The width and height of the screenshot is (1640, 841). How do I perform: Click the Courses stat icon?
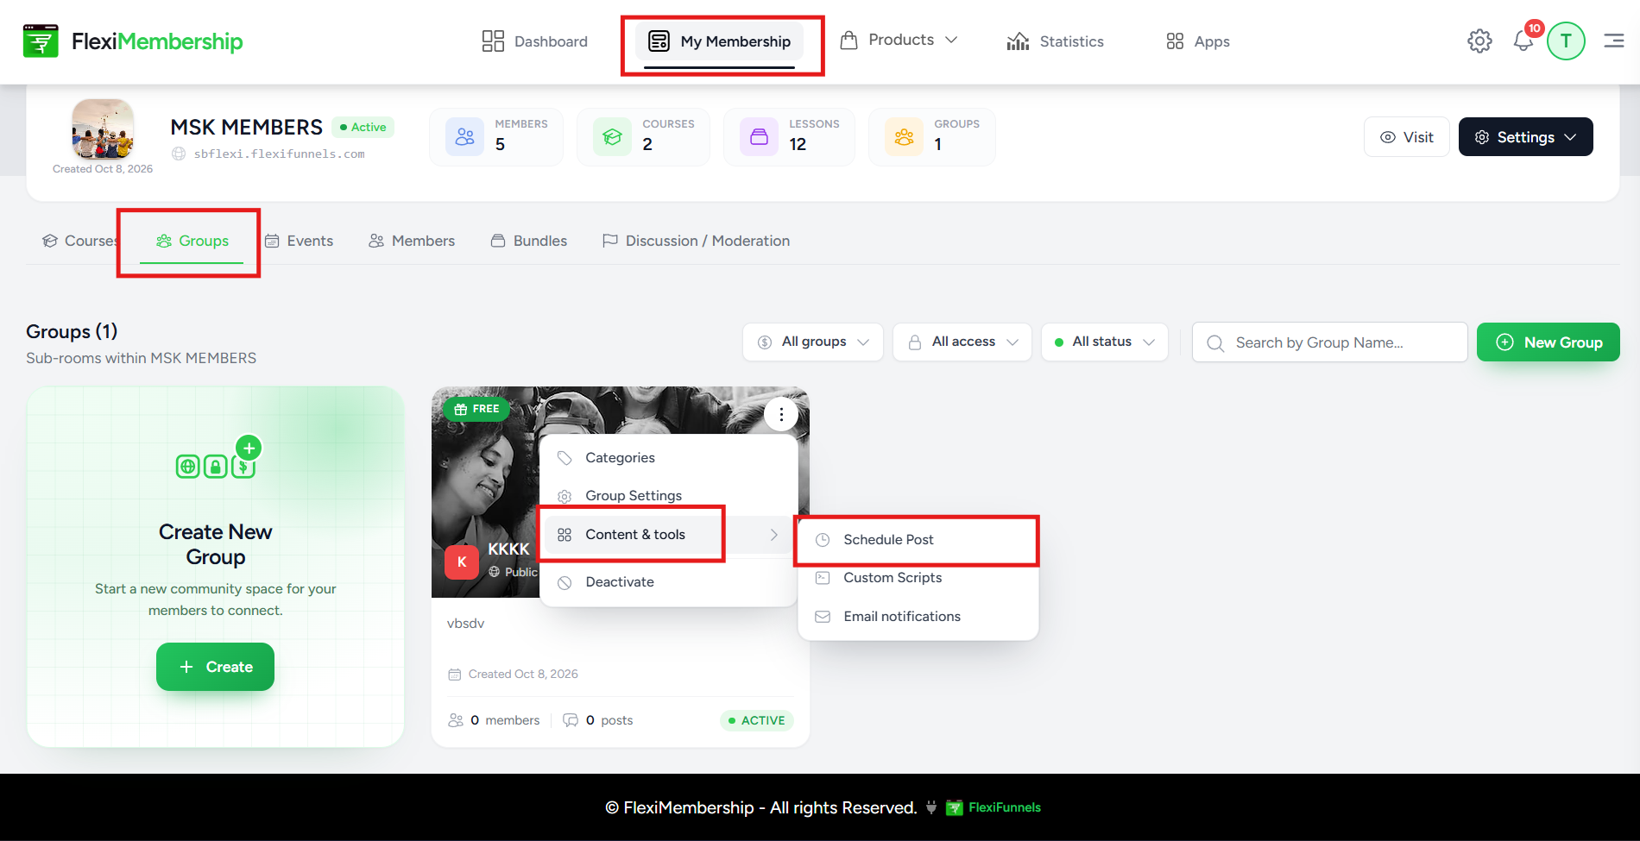(x=612, y=136)
